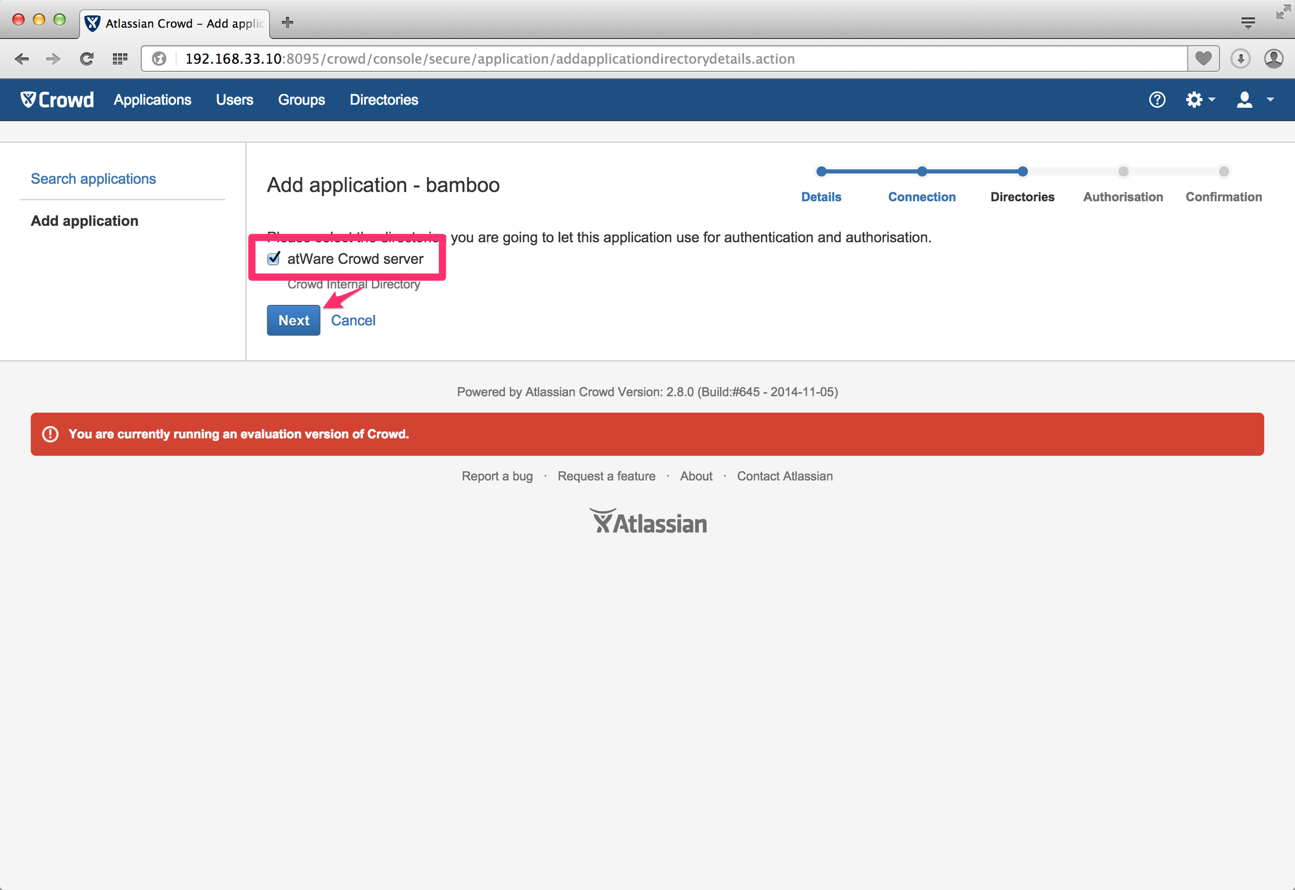The width and height of the screenshot is (1295, 890).
Task: Click the Directories step progress dot
Action: [1022, 171]
